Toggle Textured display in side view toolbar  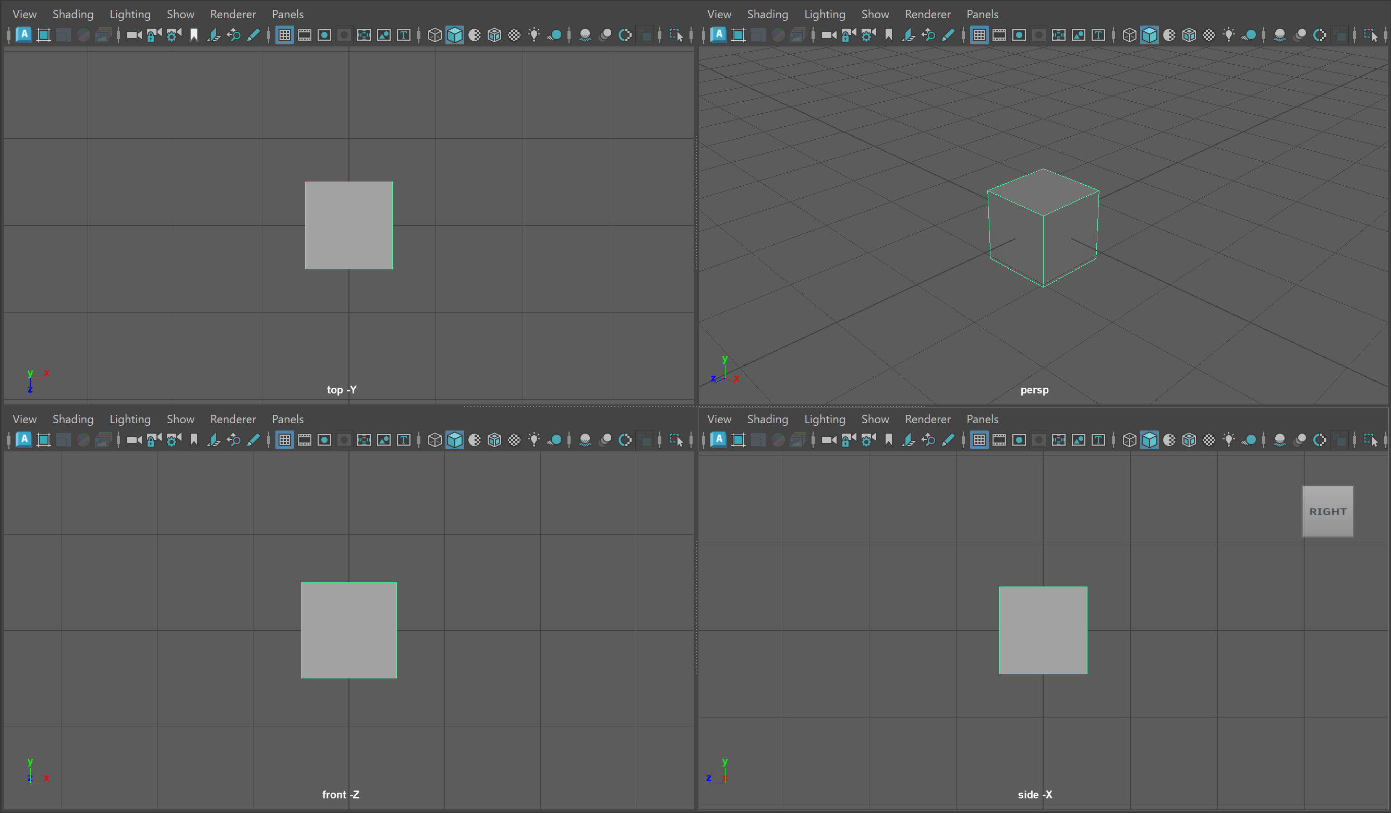1209,440
